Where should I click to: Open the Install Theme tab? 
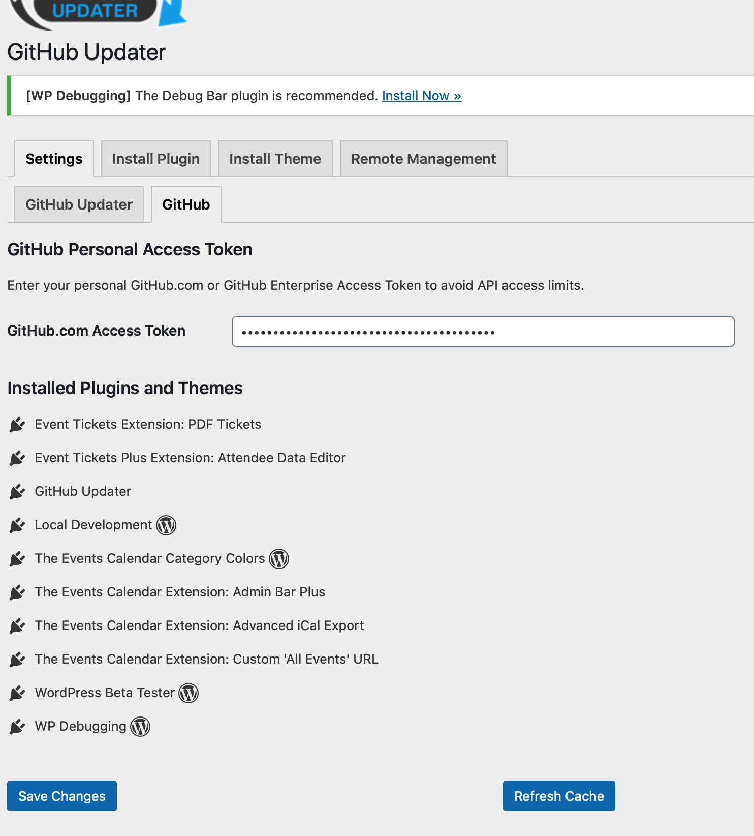[275, 158]
